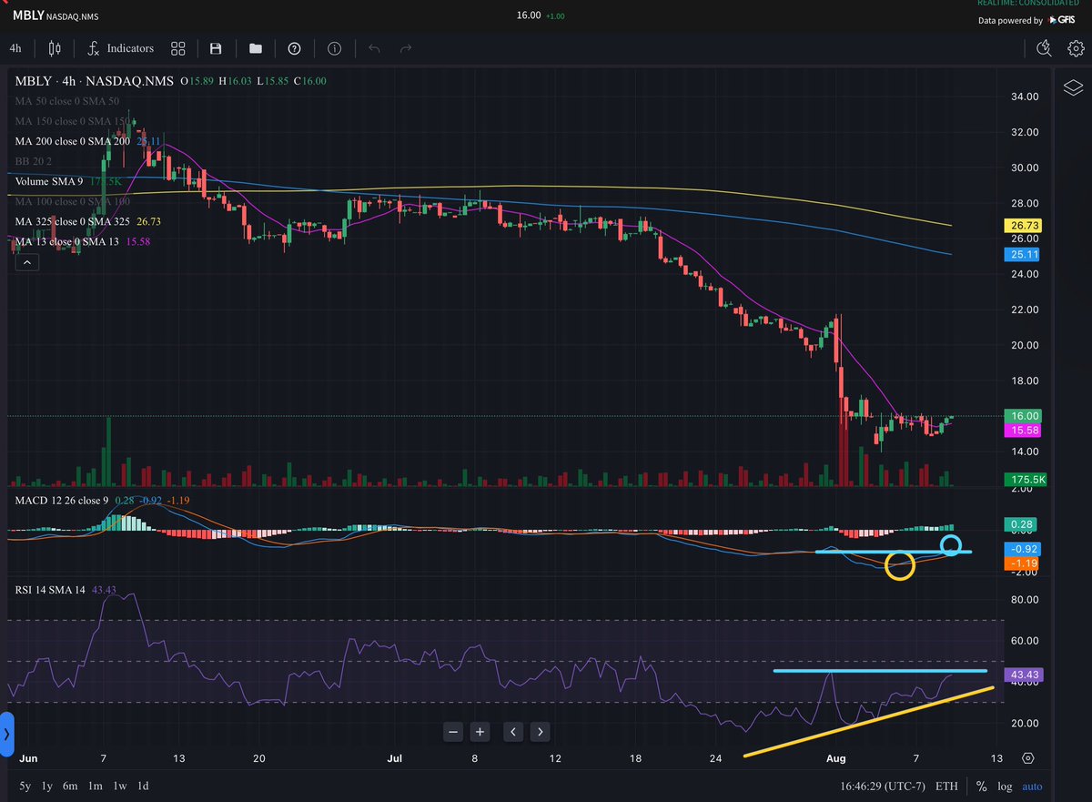The height and width of the screenshot is (802, 1092).
Task: Select the MA 100 close 0 SMA 100 legend
Action: tap(74, 201)
